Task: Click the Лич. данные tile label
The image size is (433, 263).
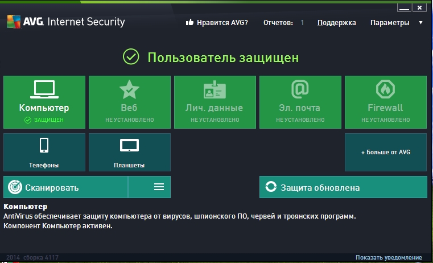Action: point(215,108)
